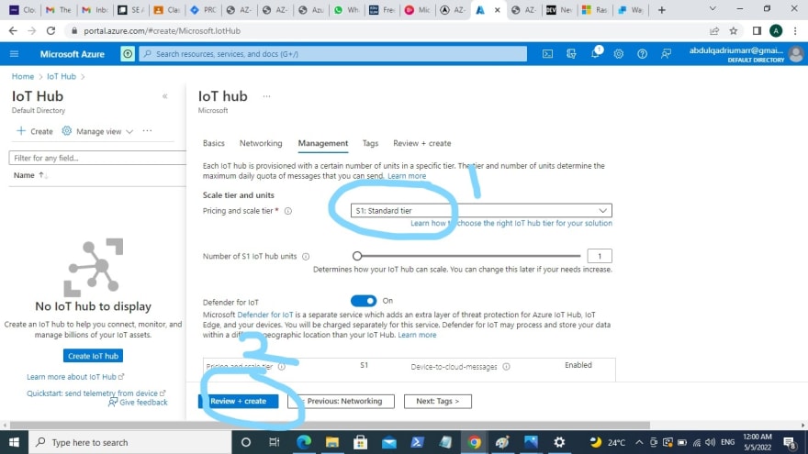Reload the browser page
Viewport: 808px width, 454px height.
(x=50, y=31)
